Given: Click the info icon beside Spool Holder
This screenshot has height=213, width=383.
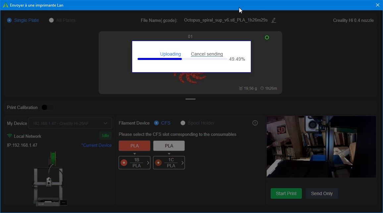Looking at the screenshot, I should (x=255, y=123).
